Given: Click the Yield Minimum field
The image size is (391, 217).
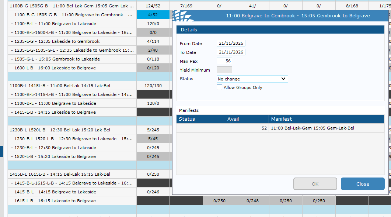Looking at the screenshot, I should [x=224, y=70].
